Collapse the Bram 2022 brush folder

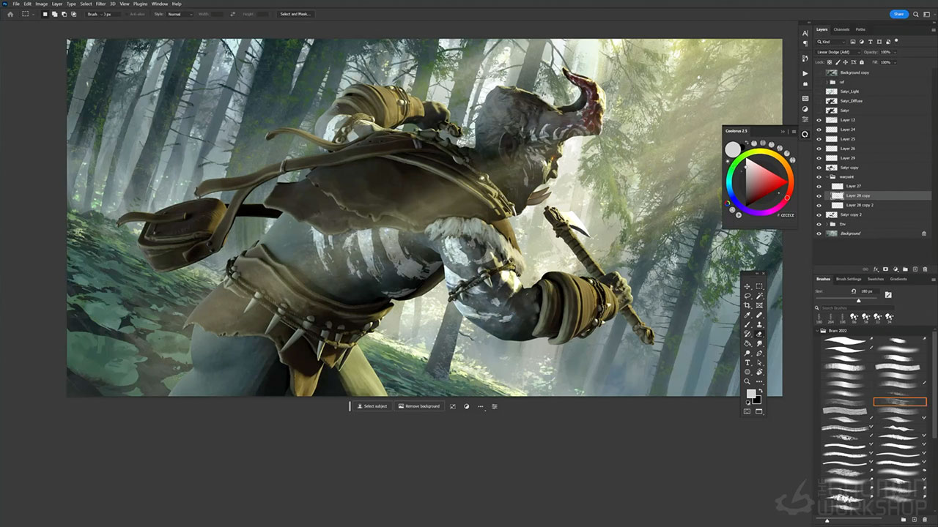(x=818, y=331)
